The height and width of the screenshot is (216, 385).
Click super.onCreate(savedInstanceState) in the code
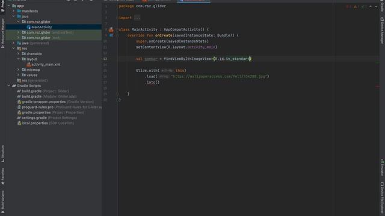pyautogui.click(x=173, y=41)
